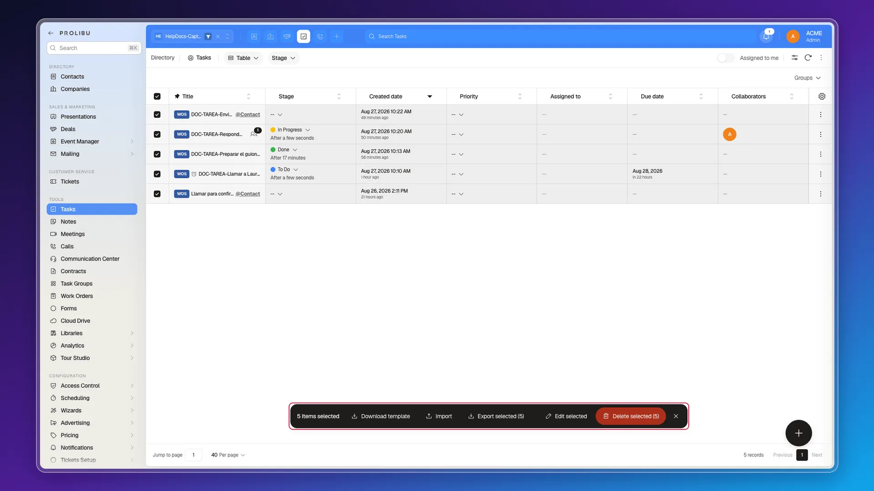Open the Groups dropdown
The width and height of the screenshot is (874, 491).
pos(807,78)
